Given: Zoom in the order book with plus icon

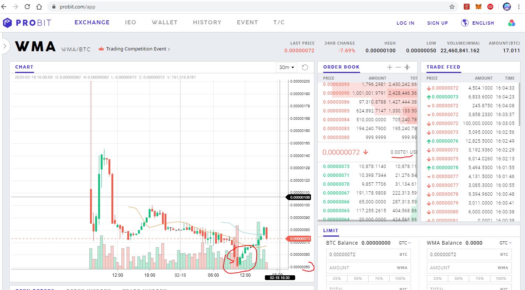Looking at the screenshot, I should pyautogui.click(x=389, y=67).
